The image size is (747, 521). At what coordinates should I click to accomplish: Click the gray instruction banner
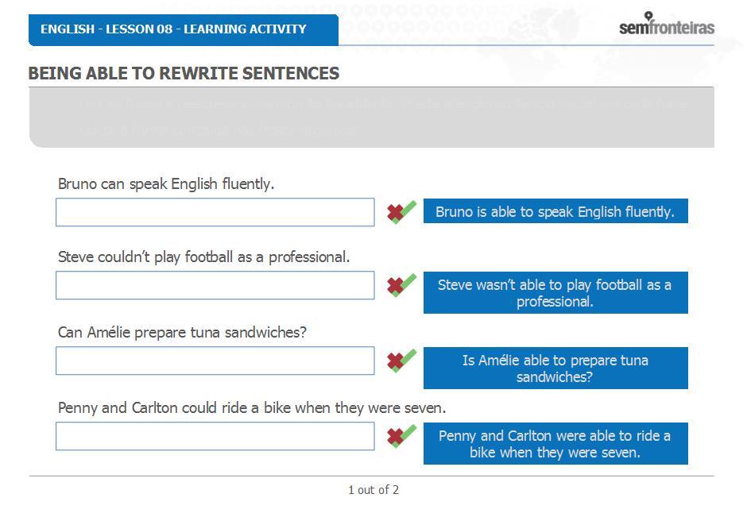tap(372, 118)
